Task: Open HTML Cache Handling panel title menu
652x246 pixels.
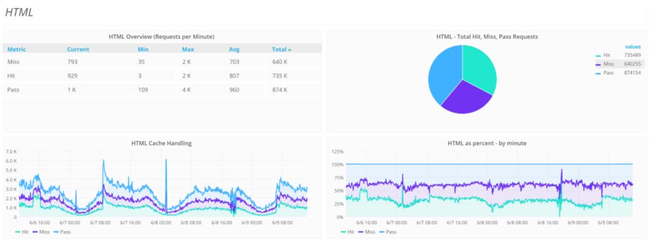Action: click(x=161, y=144)
